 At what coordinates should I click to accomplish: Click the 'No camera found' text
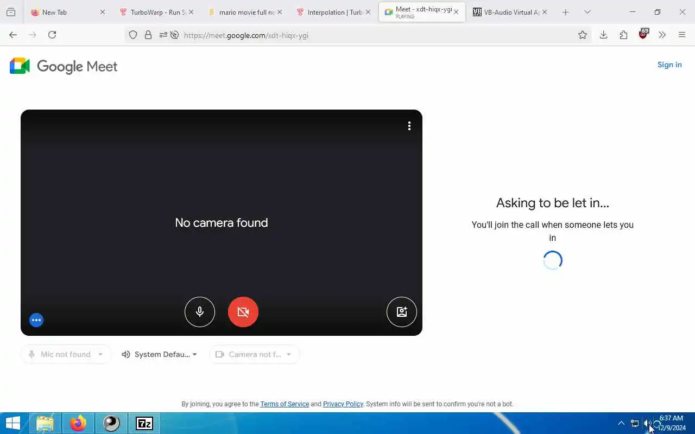tap(222, 222)
